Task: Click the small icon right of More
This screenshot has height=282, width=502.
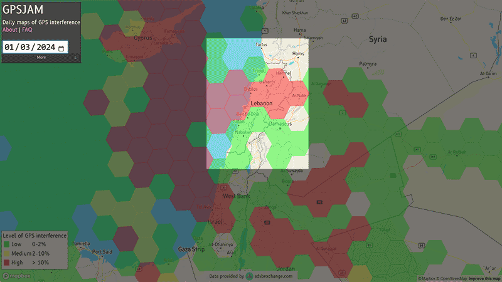Action: tap(75, 58)
